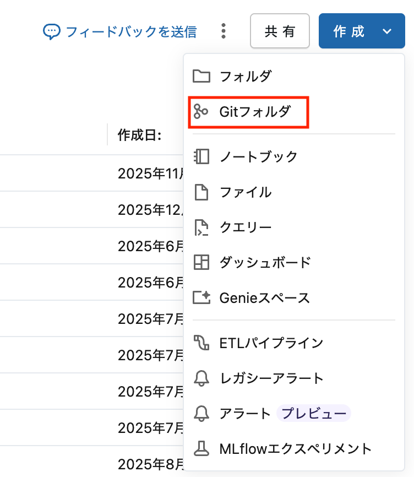Select the ノートブック notebook icon
Viewport: 414px width, 477px height.
click(201, 156)
